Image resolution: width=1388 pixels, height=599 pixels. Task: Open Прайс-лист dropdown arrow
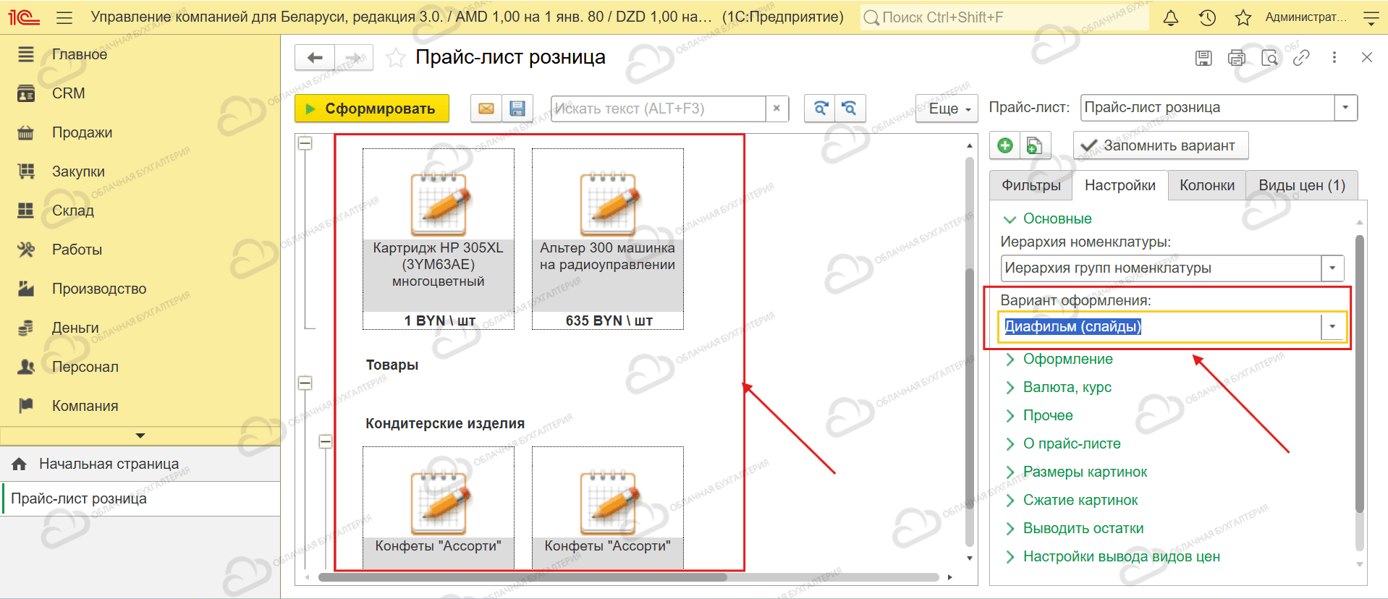(x=1345, y=108)
